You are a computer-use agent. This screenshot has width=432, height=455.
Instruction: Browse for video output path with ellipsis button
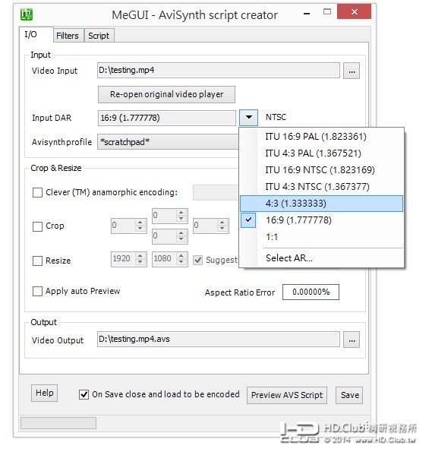coord(352,340)
